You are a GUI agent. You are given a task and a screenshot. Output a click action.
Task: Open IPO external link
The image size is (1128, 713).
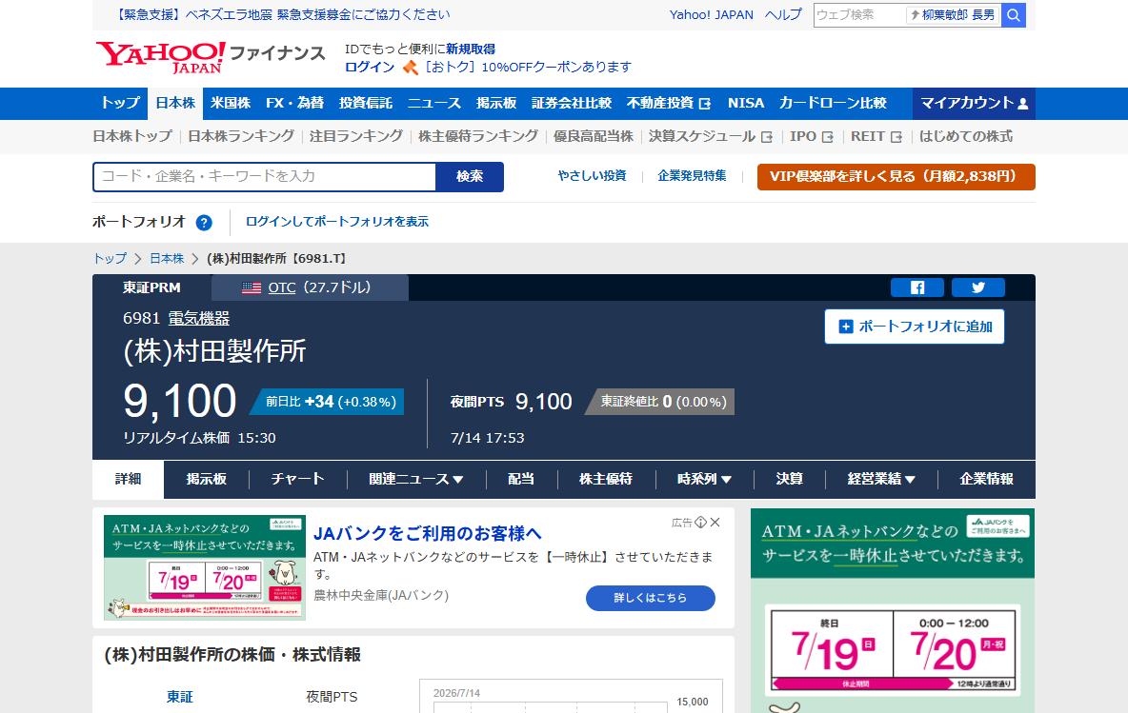pos(812,136)
